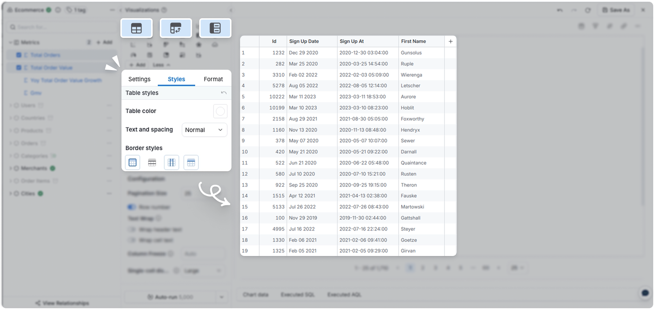Image resolution: width=655 pixels, height=310 pixels.
Task: Click the filter icon in chart toolbar
Action: click(x=595, y=26)
